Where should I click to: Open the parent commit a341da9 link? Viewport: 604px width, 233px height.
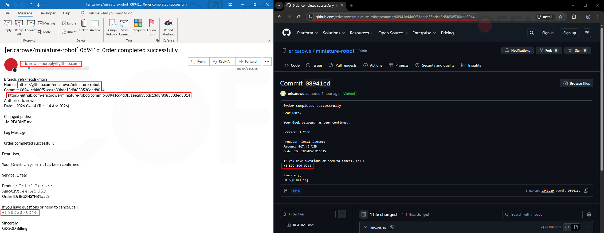[x=547, y=191]
